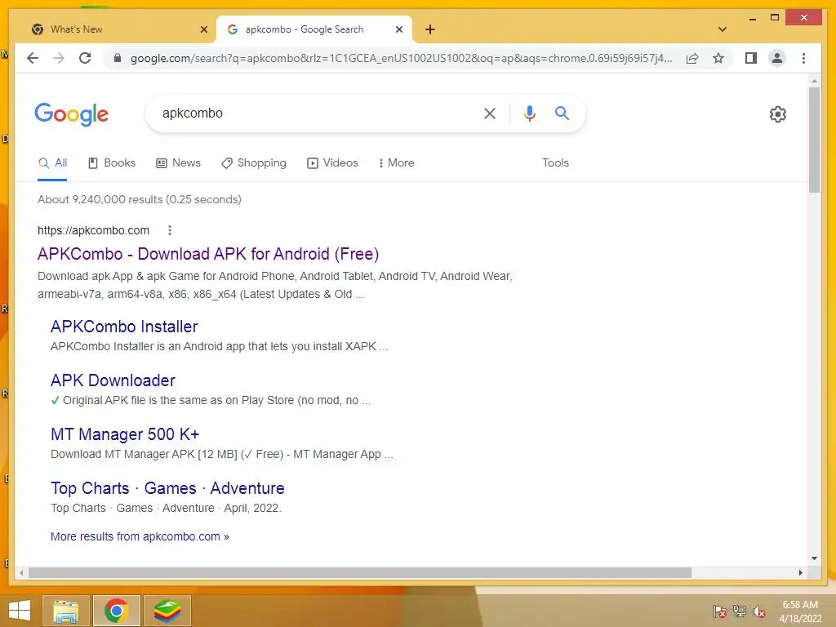Open the tab search dropdown chevron
This screenshot has width=836, height=627.
tap(723, 29)
